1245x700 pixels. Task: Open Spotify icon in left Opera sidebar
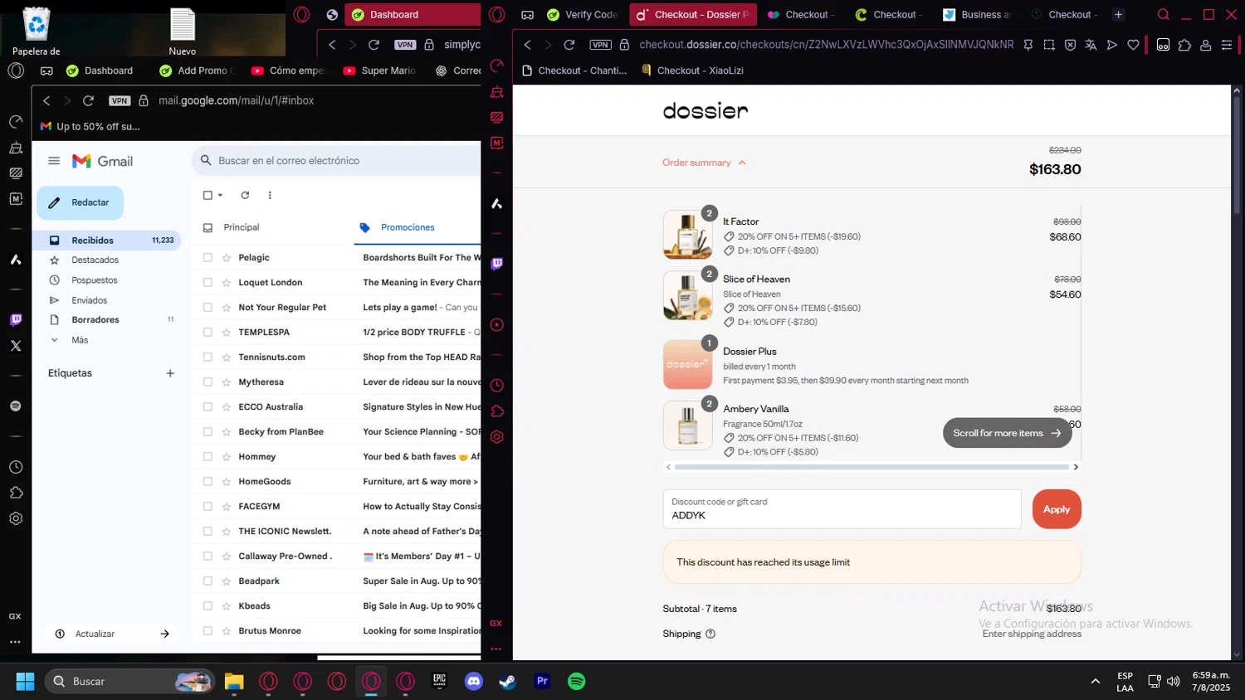[16, 406]
